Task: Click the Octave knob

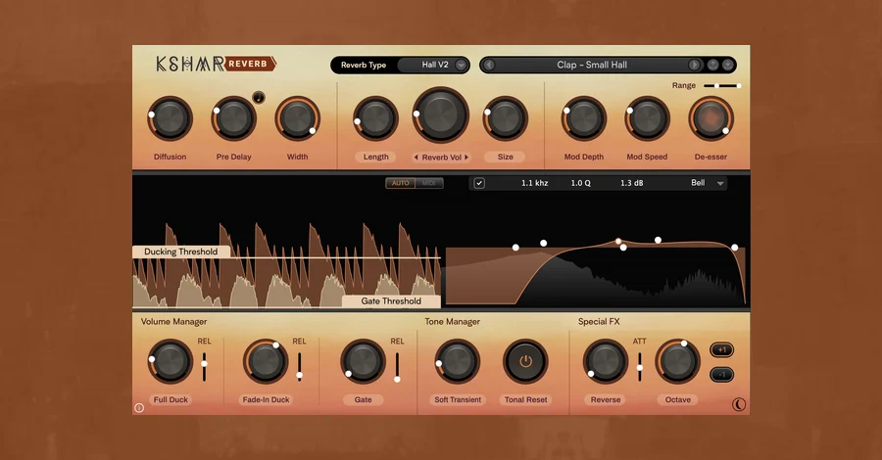Action: (678, 362)
